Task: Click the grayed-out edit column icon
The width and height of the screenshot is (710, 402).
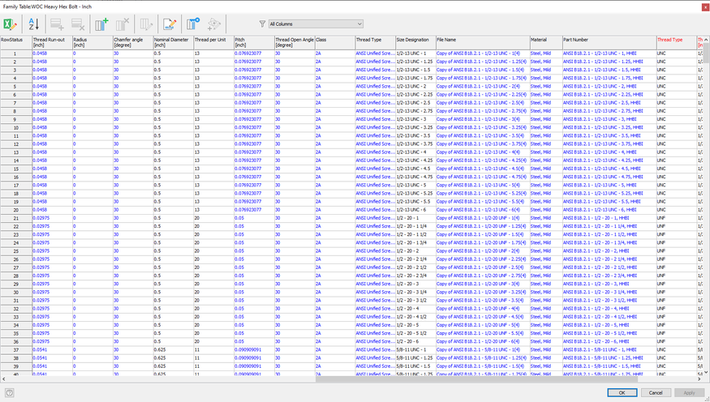Action: pyautogui.click(x=146, y=24)
